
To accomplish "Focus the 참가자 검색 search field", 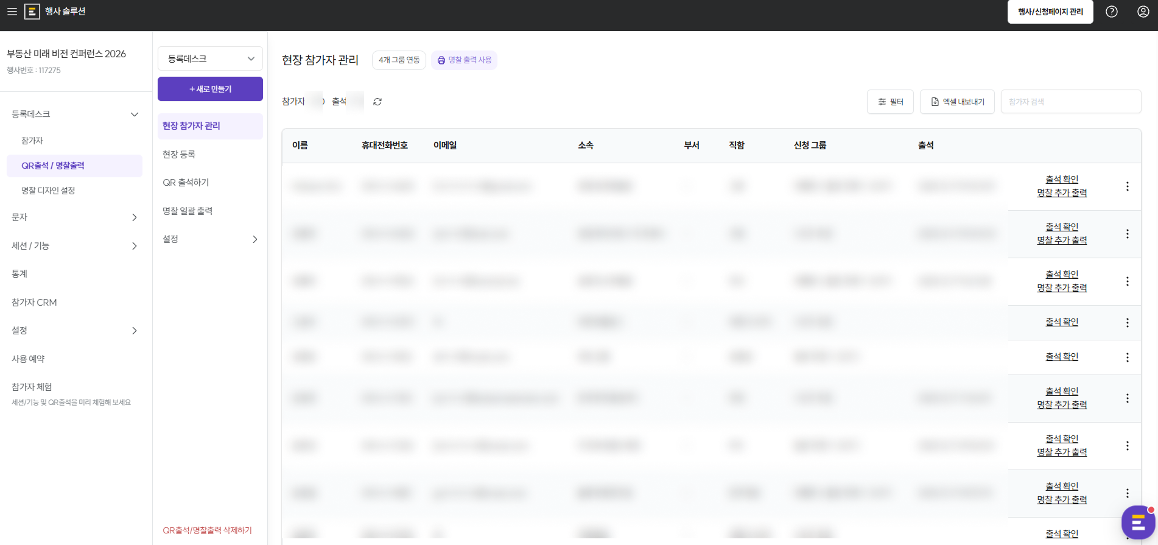I will click(x=1071, y=102).
